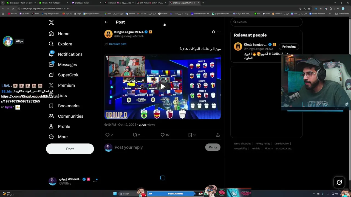Open the Accessibility footer link

point(240,149)
